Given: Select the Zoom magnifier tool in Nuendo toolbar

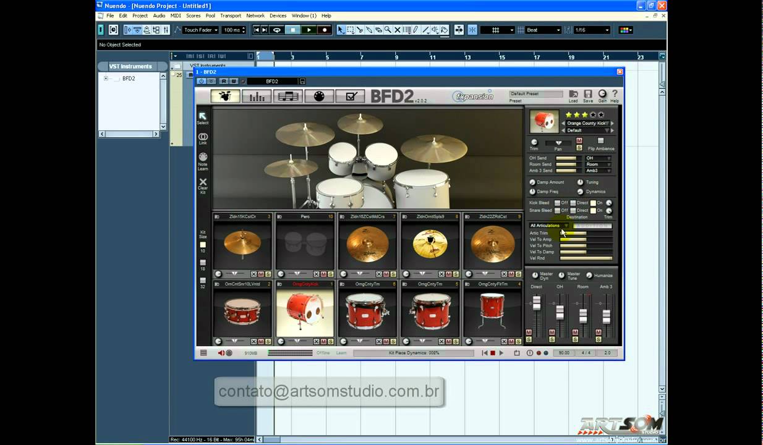Looking at the screenshot, I should pyautogui.click(x=388, y=30).
